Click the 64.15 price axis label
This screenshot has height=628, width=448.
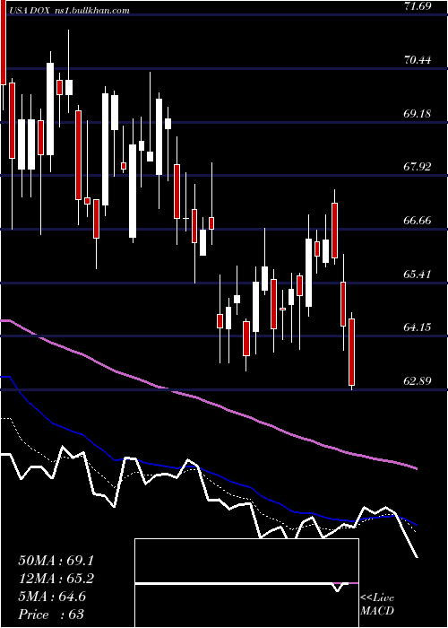tap(418, 327)
